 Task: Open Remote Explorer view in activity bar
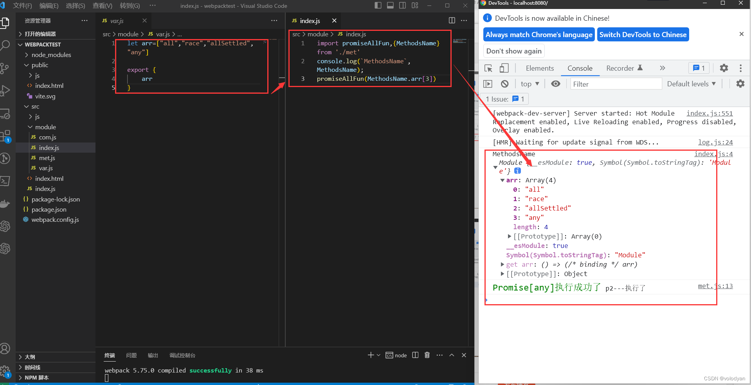(x=5, y=114)
